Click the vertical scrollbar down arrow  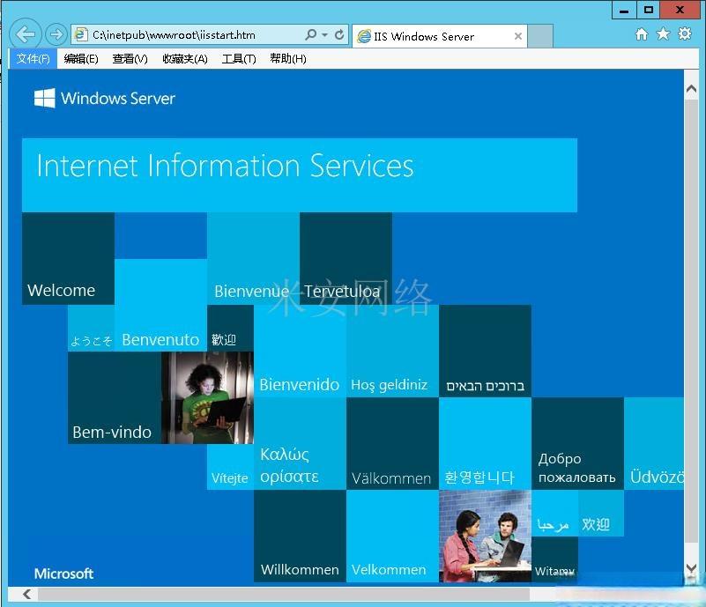pyautogui.click(x=691, y=568)
